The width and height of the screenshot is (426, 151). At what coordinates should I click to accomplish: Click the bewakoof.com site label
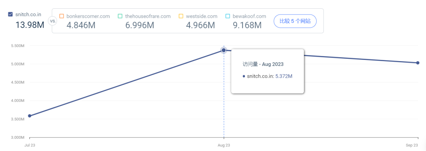point(250,16)
